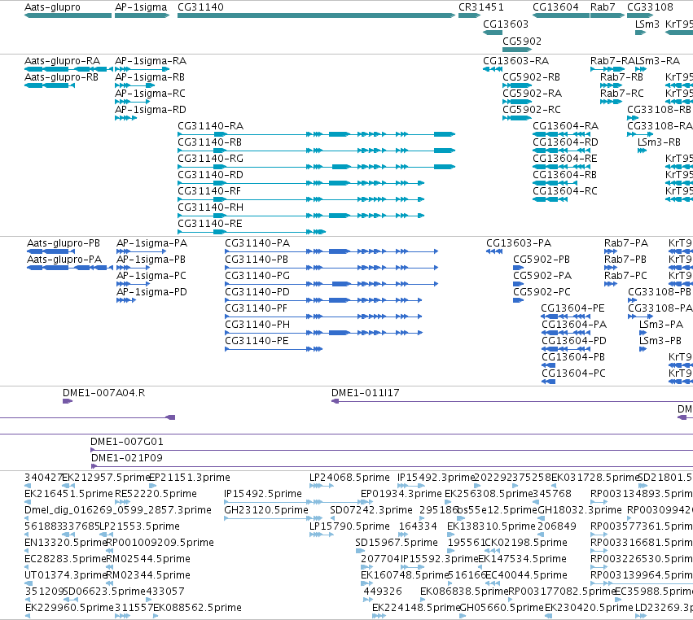Click the CG31140-RG transcript label

point(210,159)
